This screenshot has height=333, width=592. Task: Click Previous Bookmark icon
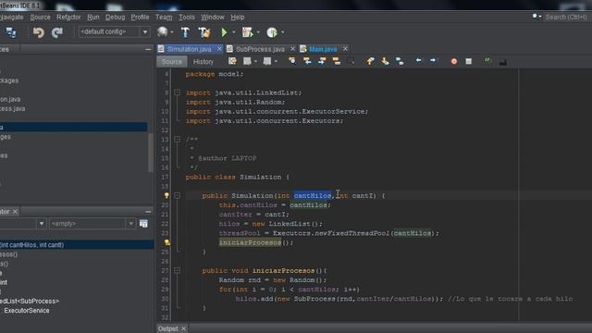(x=370, y=61)
